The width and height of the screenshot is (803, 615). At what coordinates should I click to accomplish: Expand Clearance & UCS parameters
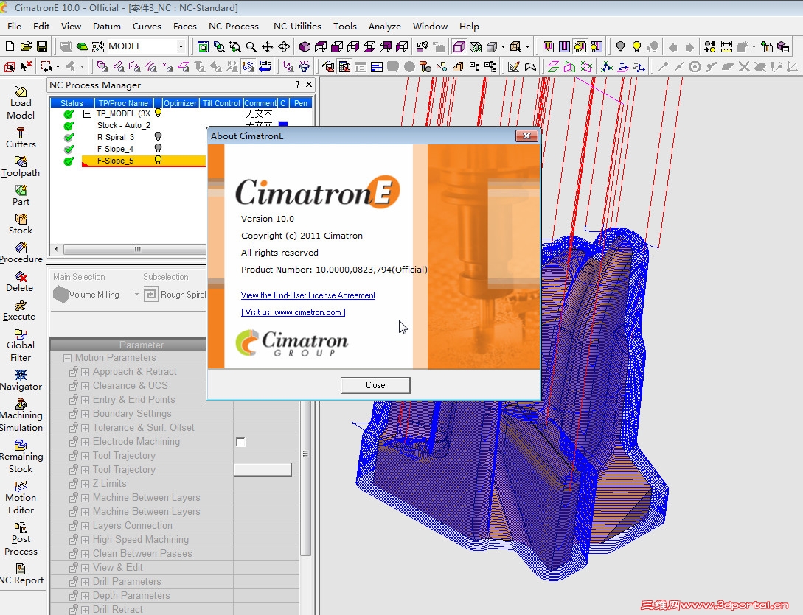[x=85, y=386]
